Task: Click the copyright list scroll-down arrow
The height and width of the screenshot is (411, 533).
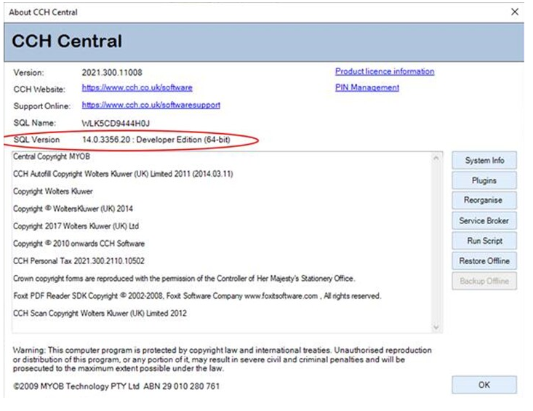Action: point(436,327)
